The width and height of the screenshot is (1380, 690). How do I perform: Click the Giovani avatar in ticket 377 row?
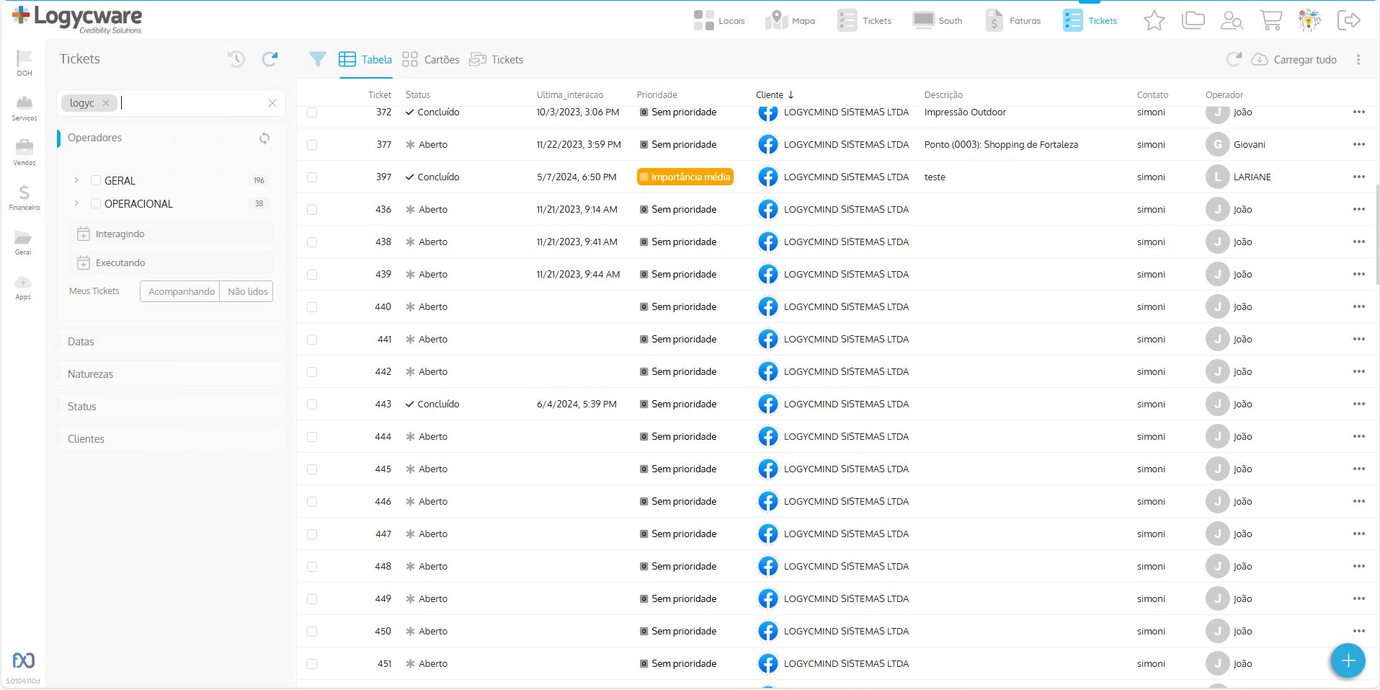click(1217, 144)
